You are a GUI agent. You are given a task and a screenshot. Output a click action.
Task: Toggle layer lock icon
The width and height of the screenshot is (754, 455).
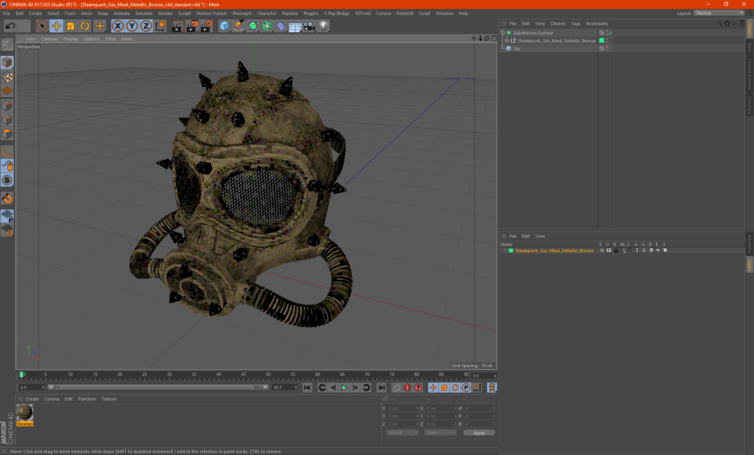[x=630, y=250]
